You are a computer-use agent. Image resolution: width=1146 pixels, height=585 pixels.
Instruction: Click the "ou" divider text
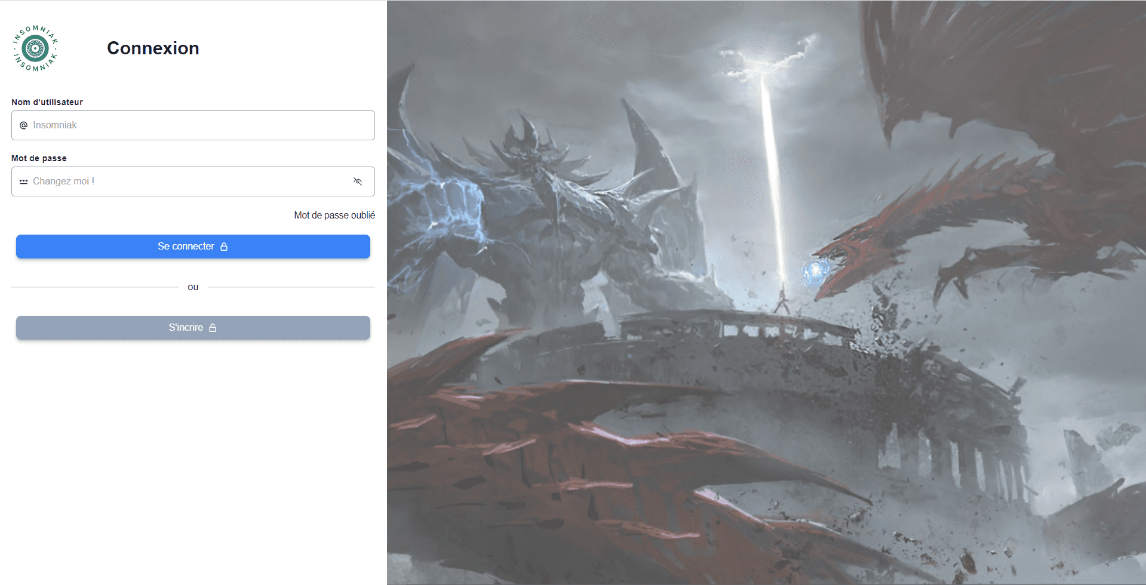pos(193,287)
